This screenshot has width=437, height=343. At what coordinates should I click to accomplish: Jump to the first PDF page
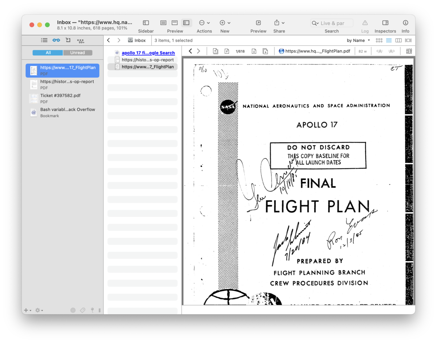[216, 51]
